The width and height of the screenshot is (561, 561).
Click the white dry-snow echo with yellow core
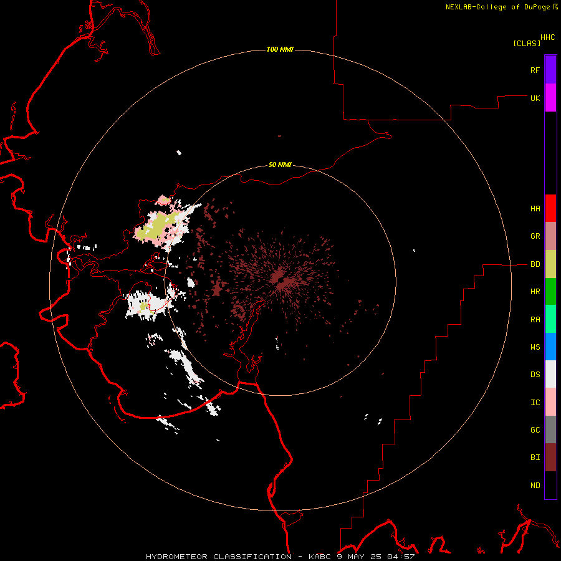point(148,304)
